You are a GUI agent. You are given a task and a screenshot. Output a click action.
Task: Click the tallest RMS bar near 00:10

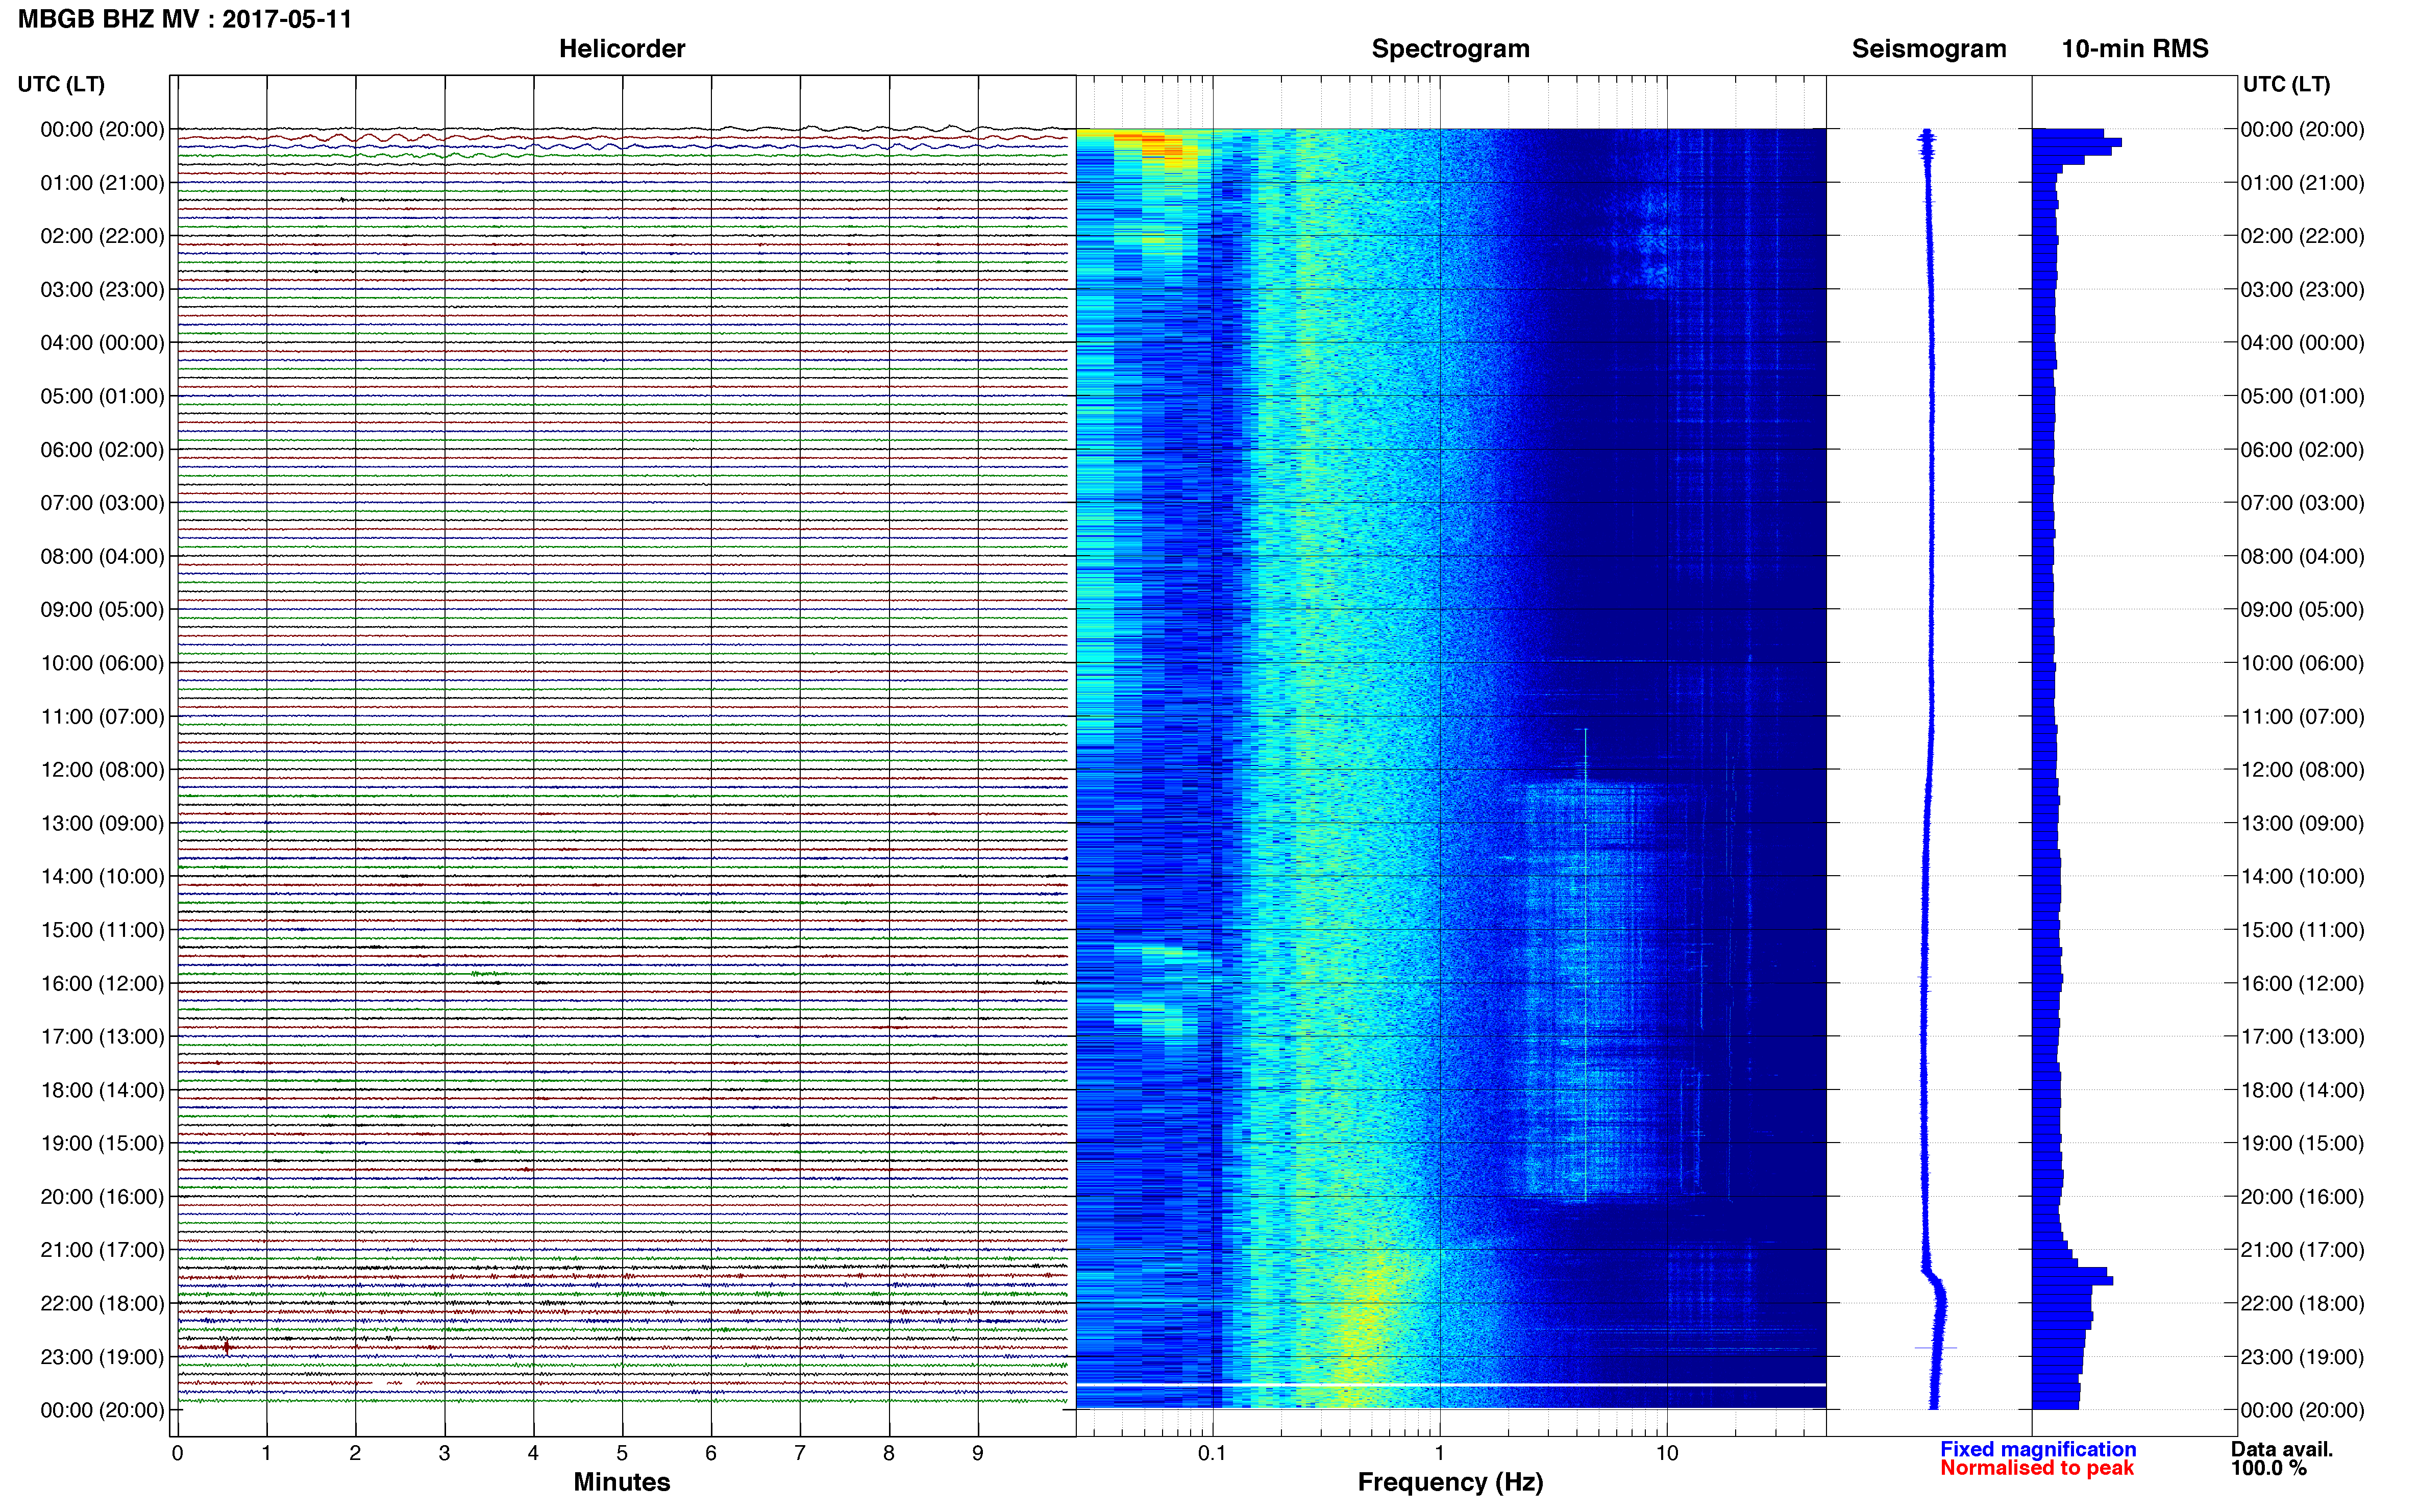point(2076,143)
